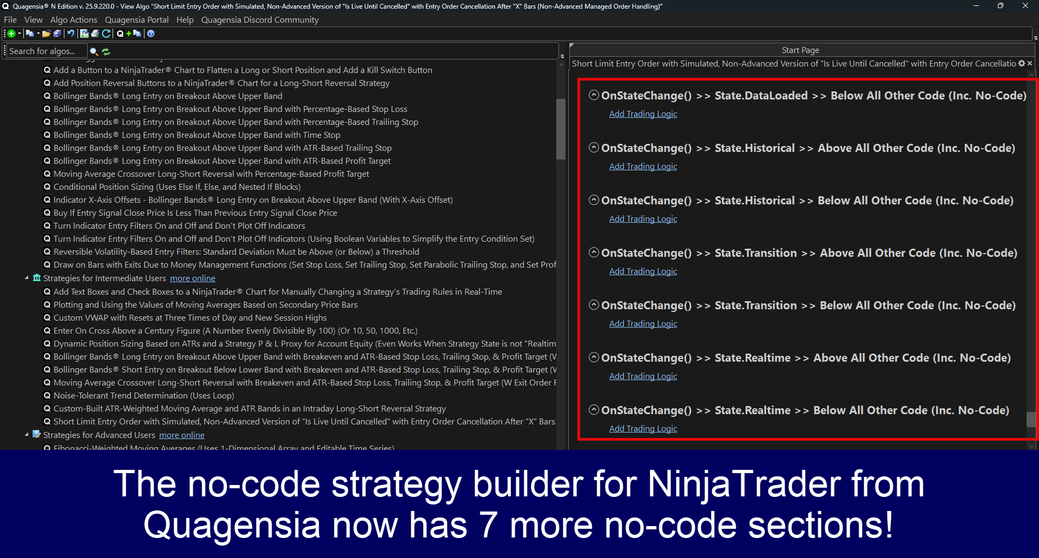The image size is (1039, 558).
Task: Click the magnifying glass search icon
Action: click(x=94, y=51)
